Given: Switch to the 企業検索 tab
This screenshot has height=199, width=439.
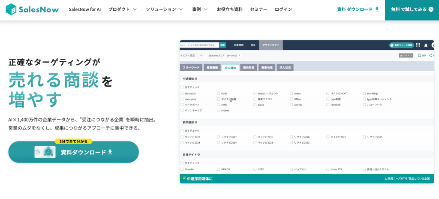Looking at the screenshot, I should (238, 45).
